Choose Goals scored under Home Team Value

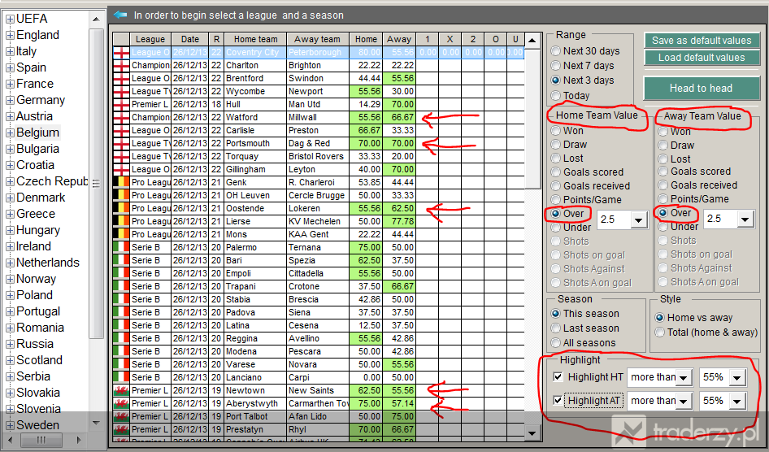pos(556,172)
